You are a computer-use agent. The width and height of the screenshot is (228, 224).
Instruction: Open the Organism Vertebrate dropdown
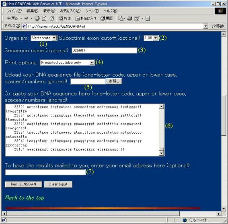click(44, 38)
